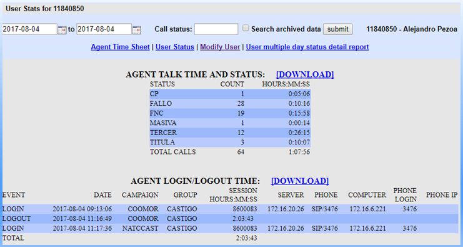Click the login date 2017-08-04 09:13:06
Screen dimensions: 463x247
pyautogui.click(x=82, y=209)
